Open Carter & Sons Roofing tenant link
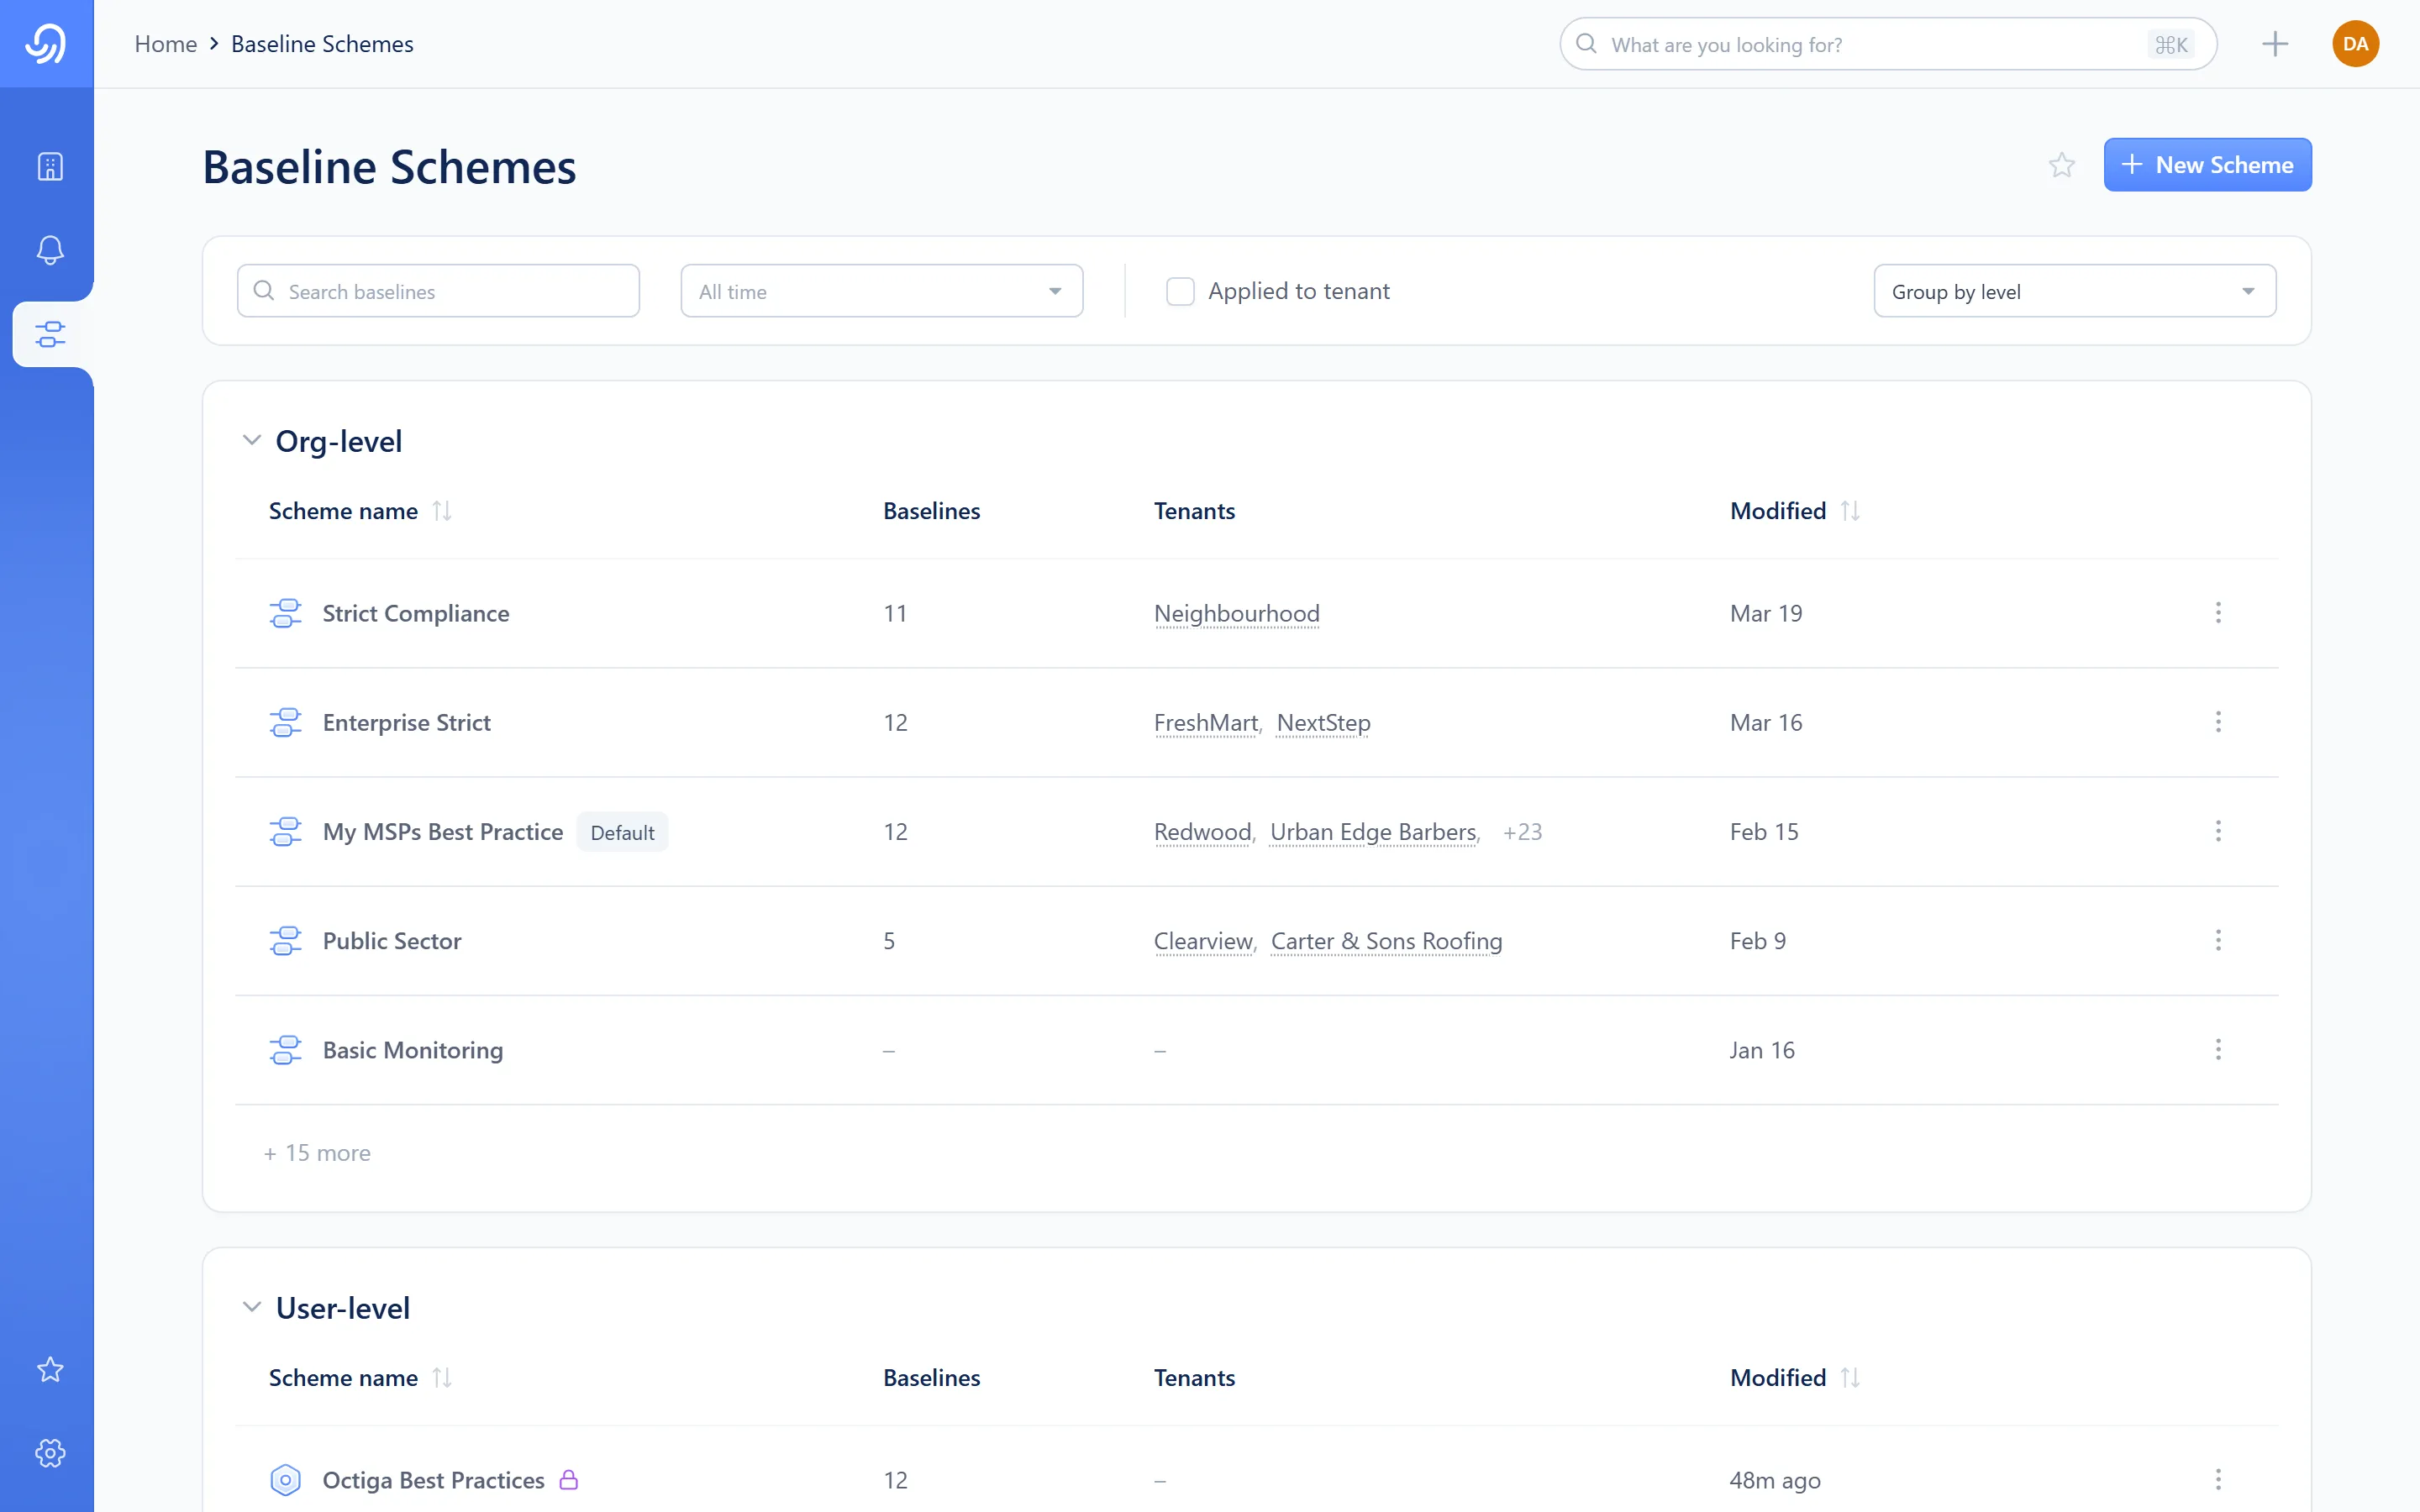 [1386, 940]
